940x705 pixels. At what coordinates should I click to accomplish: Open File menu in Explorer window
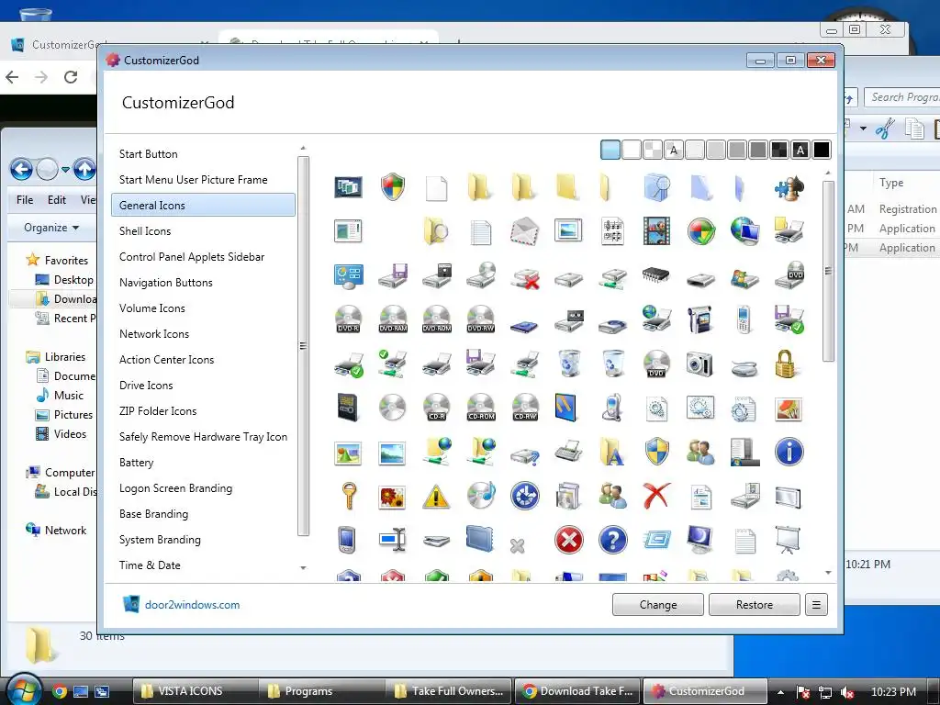click(x=25, y=200)
